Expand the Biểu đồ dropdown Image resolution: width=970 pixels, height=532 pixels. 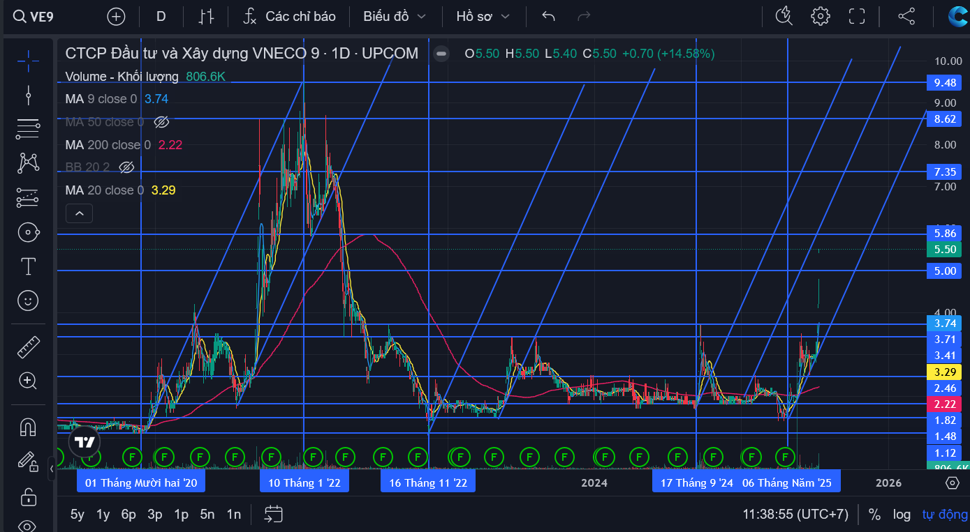pyautogui.click(x=395, y=16)
